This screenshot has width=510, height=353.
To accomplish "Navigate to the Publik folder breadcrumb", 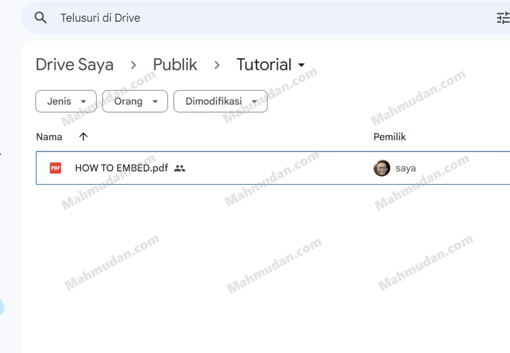I will click(175, 65).
